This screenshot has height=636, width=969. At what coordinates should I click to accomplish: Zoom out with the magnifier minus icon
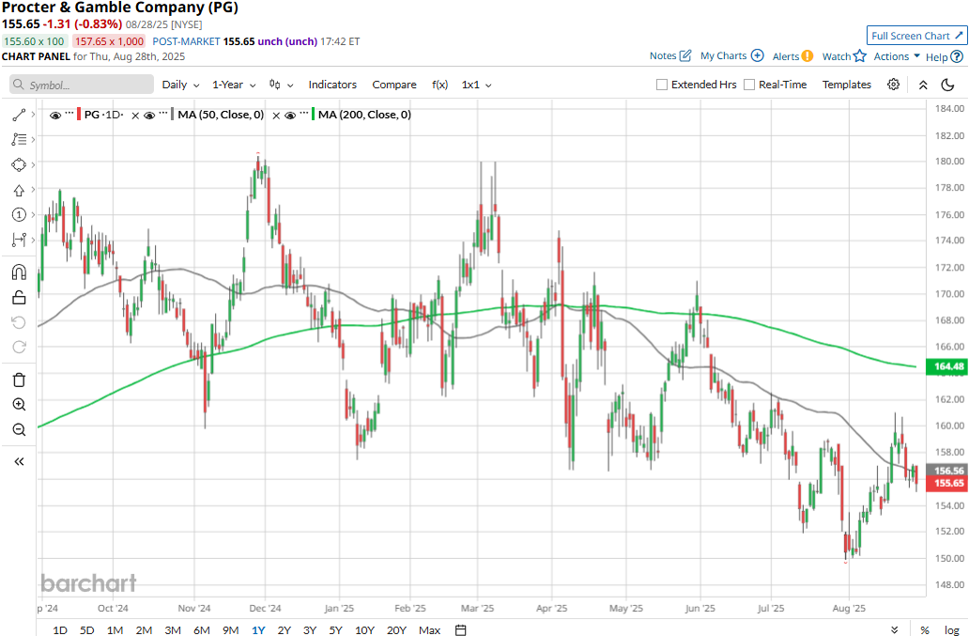click(x=19, y=429)
